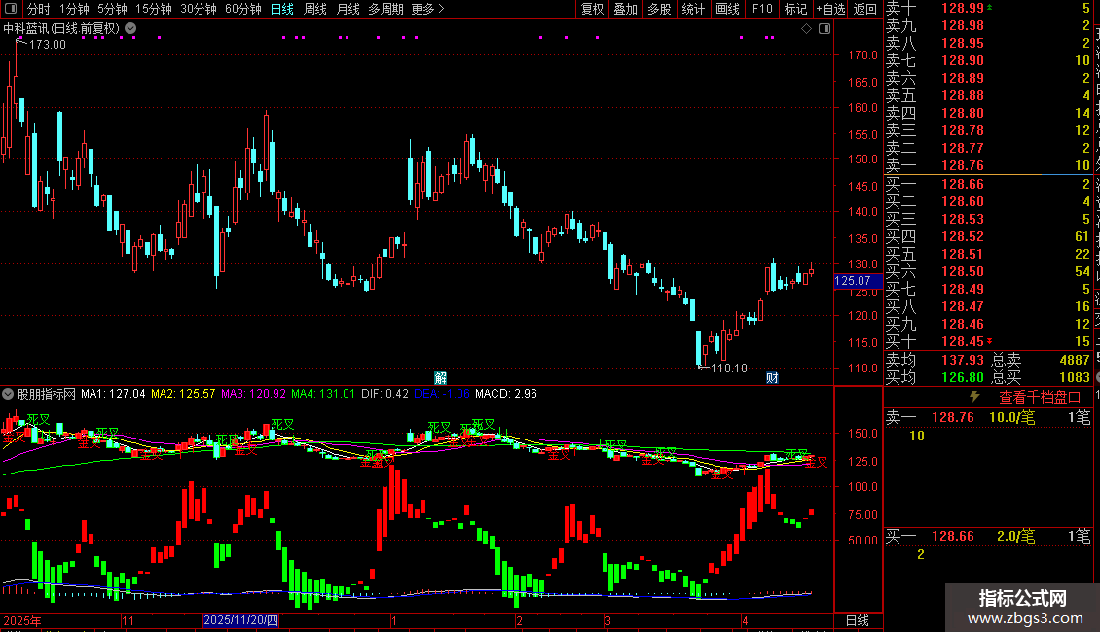1100x632 pixels.
Task: Click 买十 price 128.45
Action: point(963,342)
